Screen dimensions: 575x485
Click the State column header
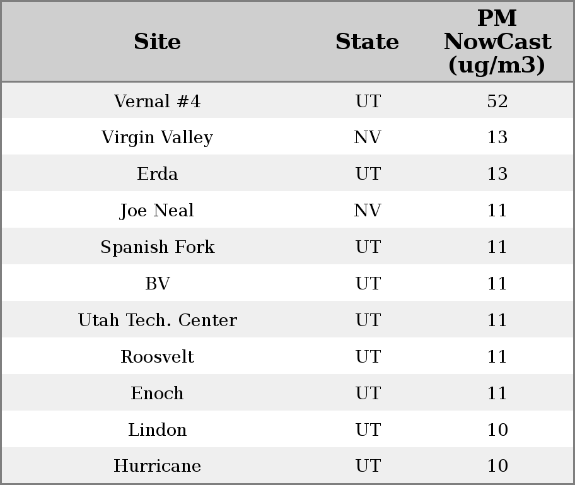[x=367, y=42]
